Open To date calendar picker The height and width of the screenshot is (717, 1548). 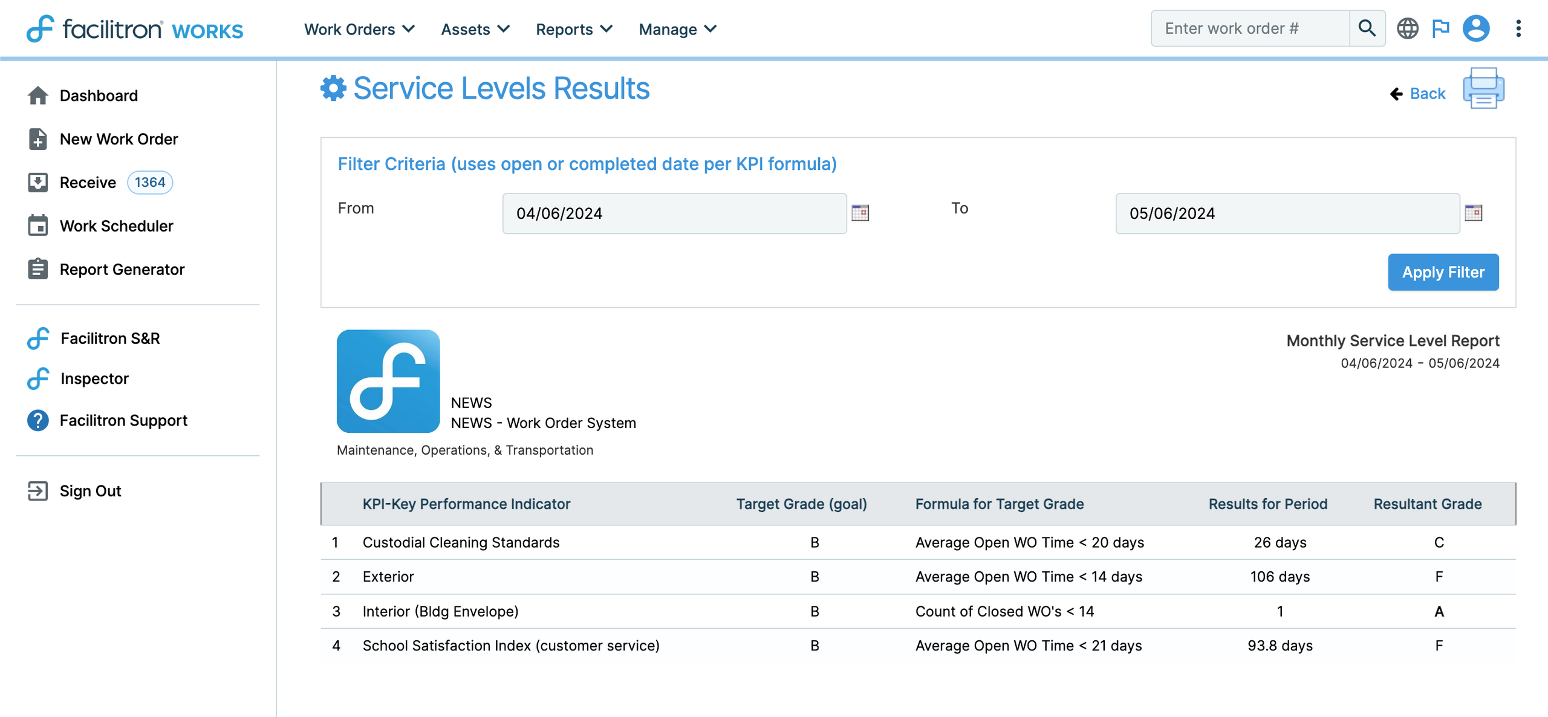[x=1473, y=213]
